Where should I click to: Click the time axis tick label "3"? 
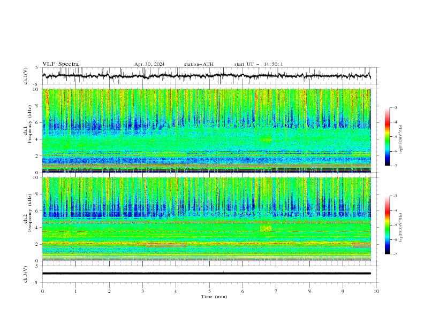(143, 291)
